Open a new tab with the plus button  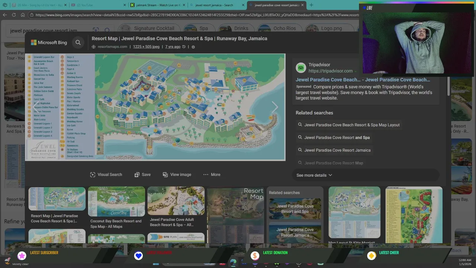[311, 5]
